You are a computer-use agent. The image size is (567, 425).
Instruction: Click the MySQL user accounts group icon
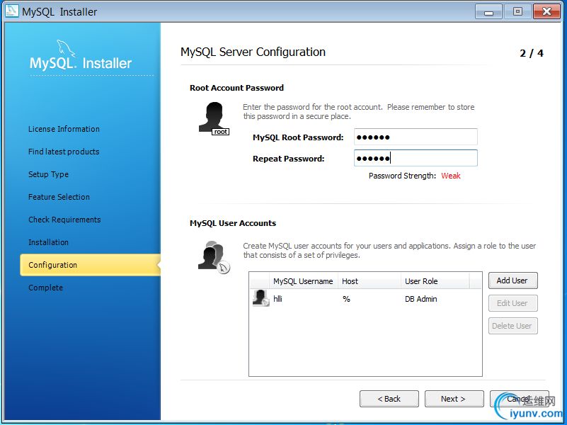pos(214,256)
